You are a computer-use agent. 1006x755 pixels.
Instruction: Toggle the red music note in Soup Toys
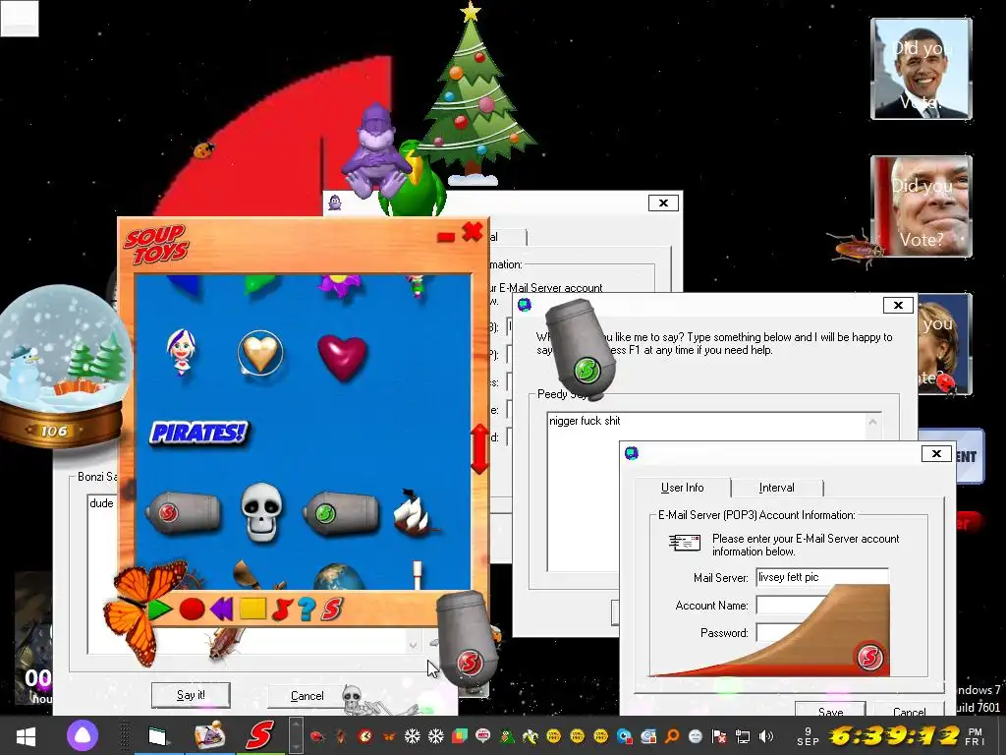click(x=281, y=609)
